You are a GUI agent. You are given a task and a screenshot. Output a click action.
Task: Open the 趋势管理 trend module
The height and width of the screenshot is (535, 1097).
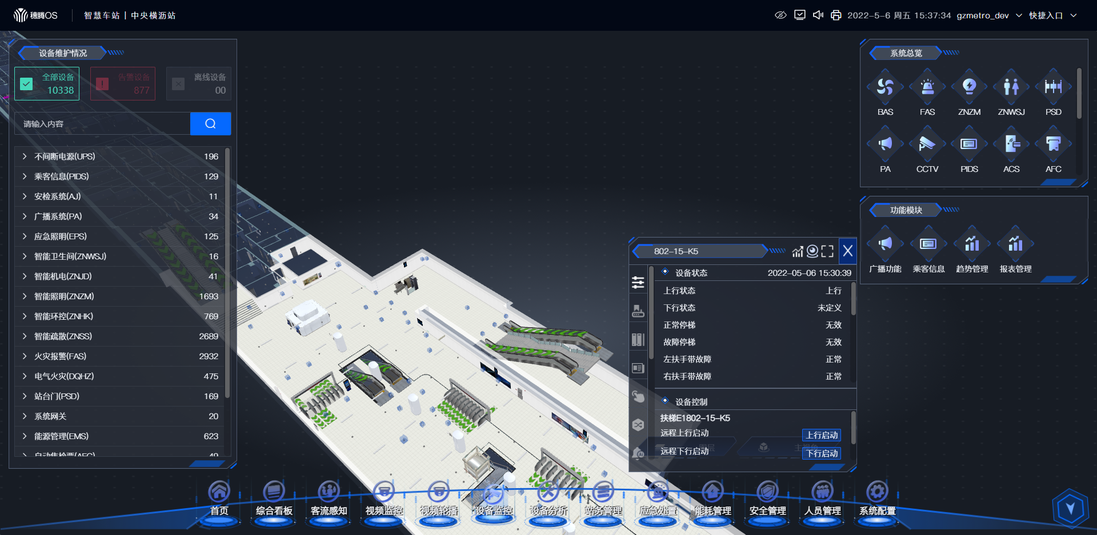click(971, 245)
